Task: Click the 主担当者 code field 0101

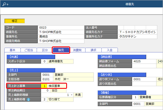Action: tap(47, 79)
